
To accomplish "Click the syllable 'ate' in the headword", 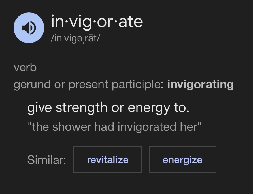I will coord(131,22).
